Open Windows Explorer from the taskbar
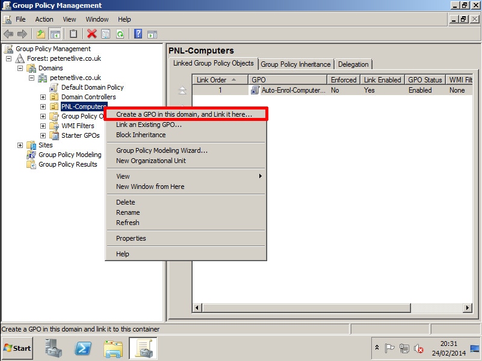The width and height of the screenshot is (482, 361). click(113, 349)
